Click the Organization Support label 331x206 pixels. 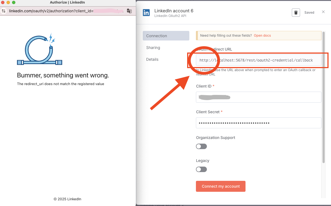tap(216, 138)
